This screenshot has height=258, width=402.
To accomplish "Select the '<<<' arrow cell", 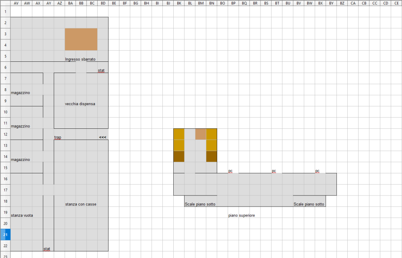I will click(x=103, y=137).
